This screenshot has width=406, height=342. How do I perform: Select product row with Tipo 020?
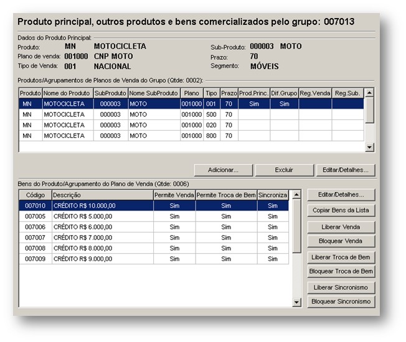point(191,125)
